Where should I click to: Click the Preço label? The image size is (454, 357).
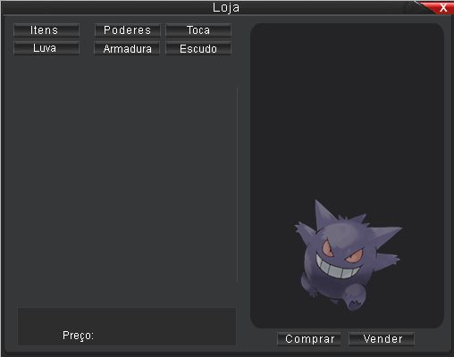pyautogui.click(x=78, y=336)
